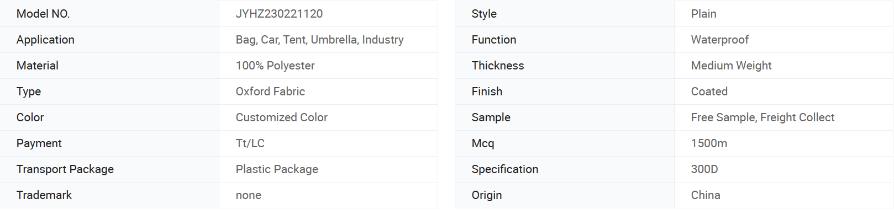Click the Trademark label

tap(44, 195)
